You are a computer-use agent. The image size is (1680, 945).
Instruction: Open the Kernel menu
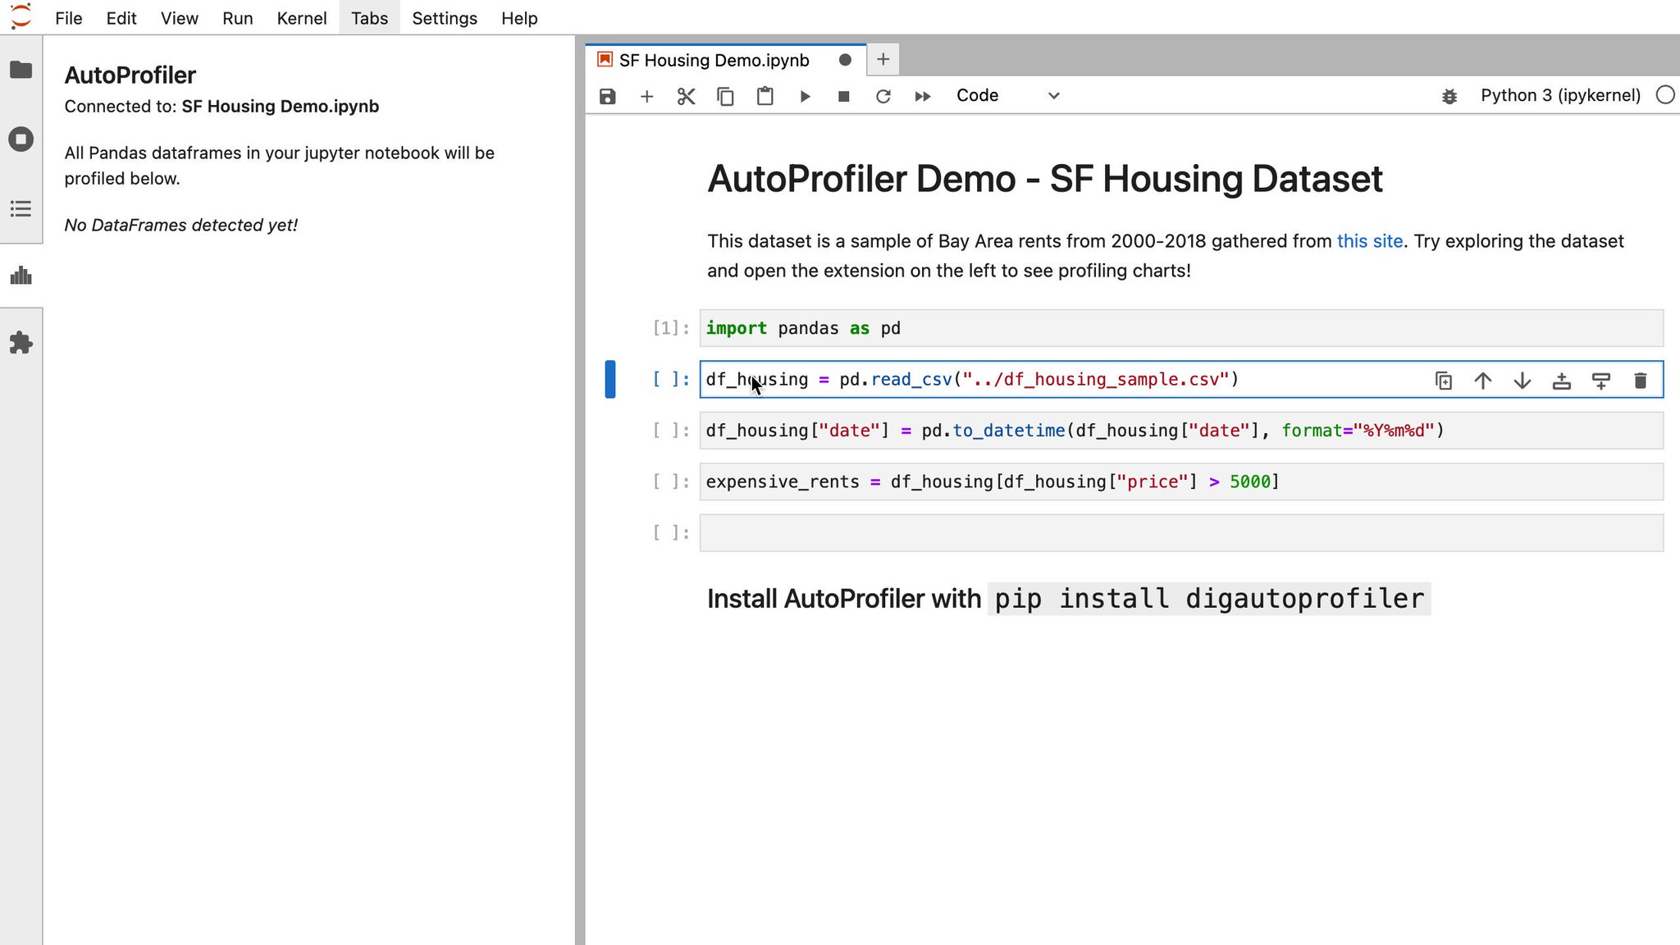[x=301, y=18]
